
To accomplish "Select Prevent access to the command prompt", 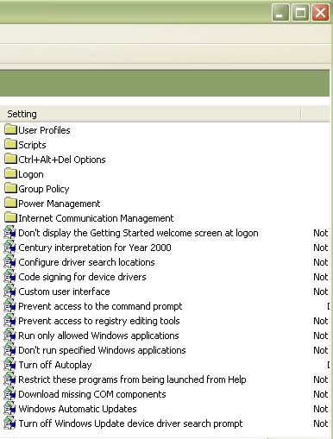I will 100,306.
